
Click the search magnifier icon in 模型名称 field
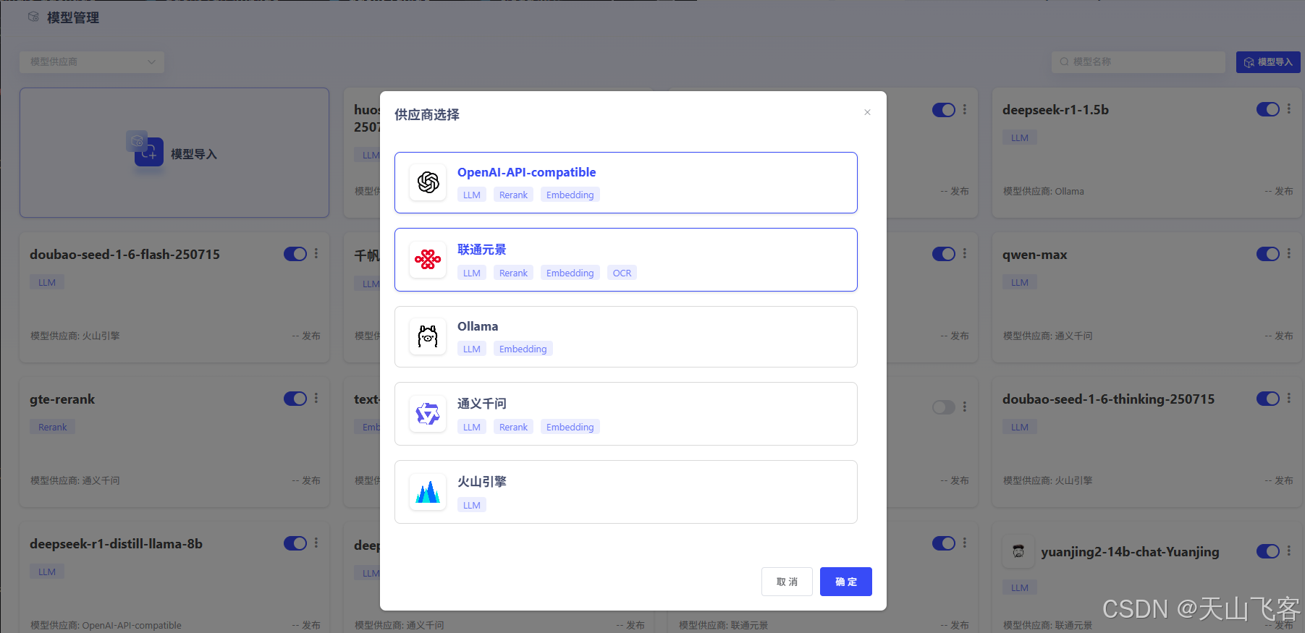(1064, 62)
